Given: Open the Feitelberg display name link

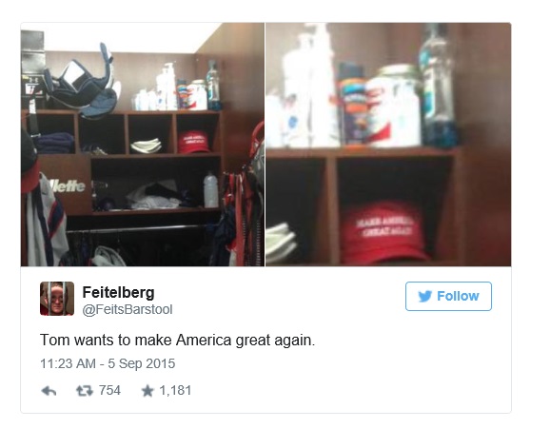Looking at the screenshot, I should (118, 292).
